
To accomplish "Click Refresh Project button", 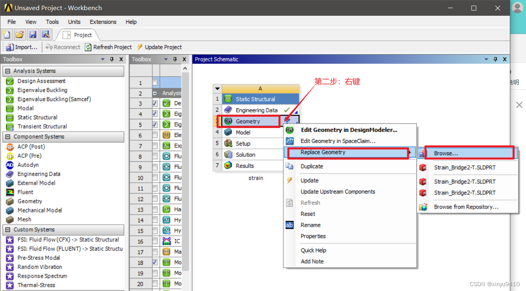I will 108,47.
